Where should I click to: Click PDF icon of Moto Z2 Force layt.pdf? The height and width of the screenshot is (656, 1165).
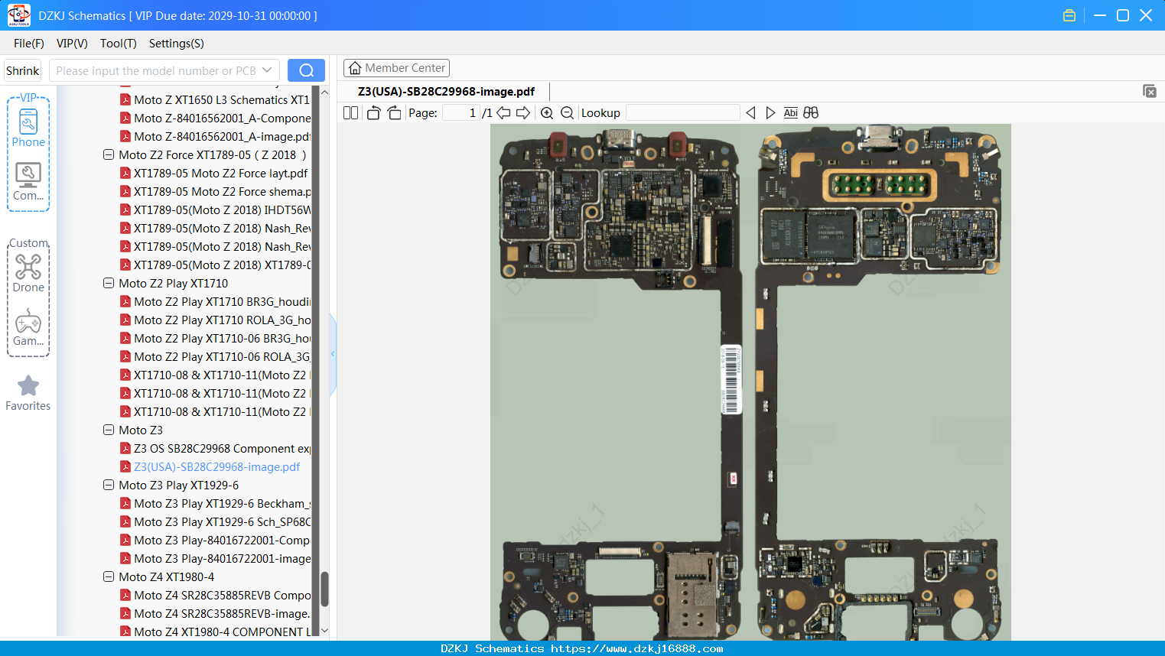click(x=125, y=174)
